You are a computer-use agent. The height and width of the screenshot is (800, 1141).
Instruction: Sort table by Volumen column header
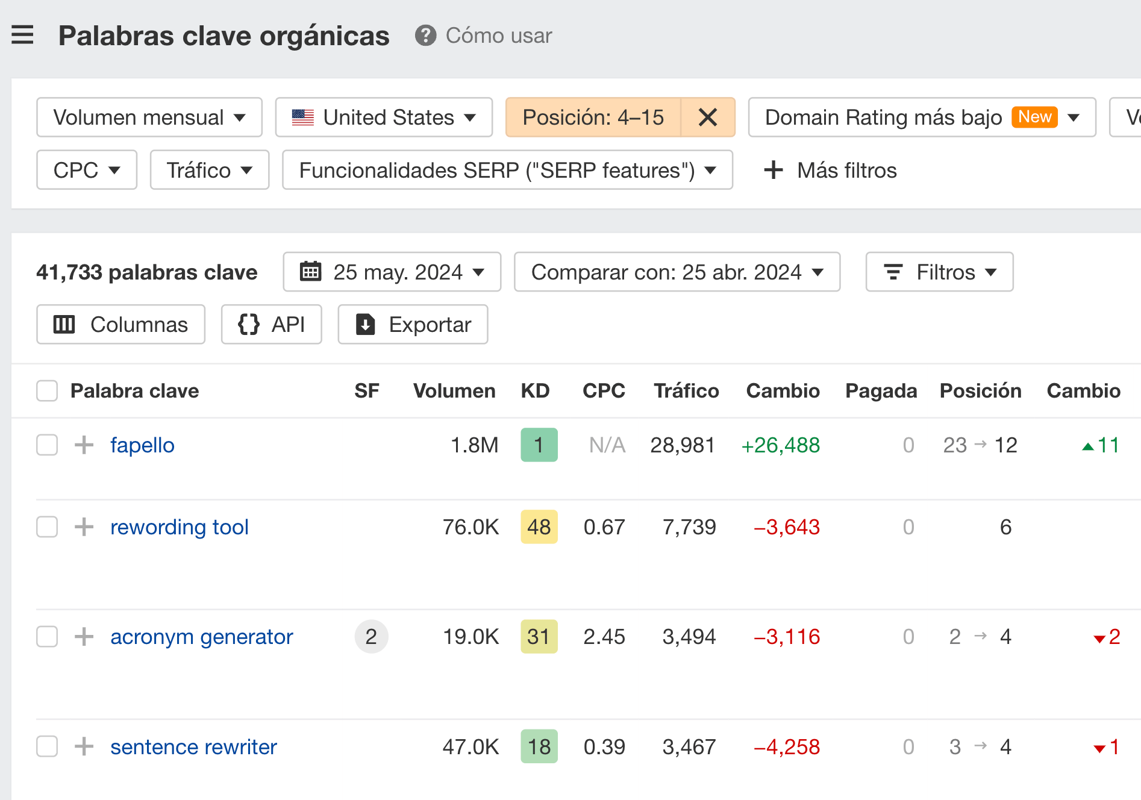coord(454,391)
